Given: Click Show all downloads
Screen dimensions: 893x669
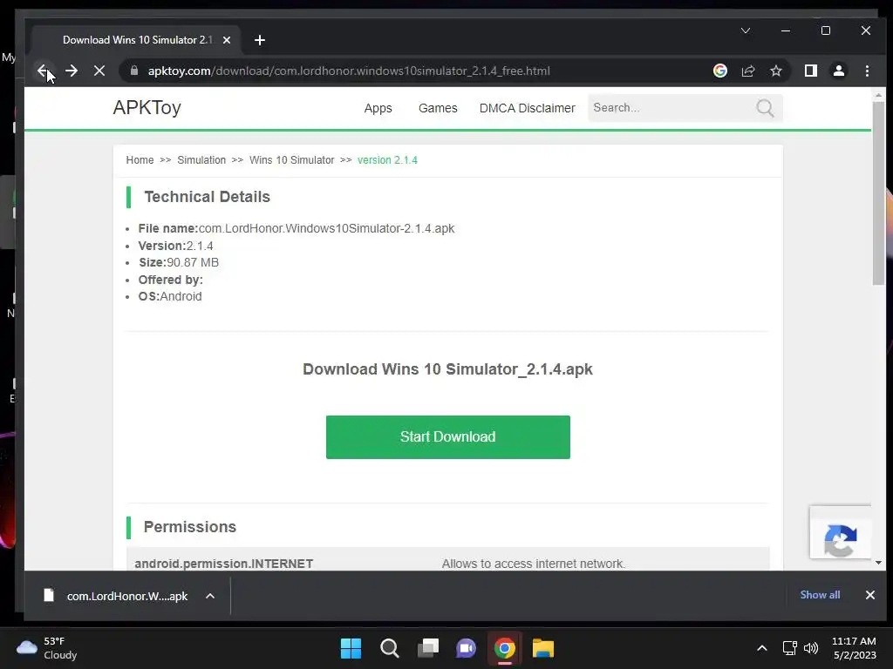Looking at the screenshot, I should 820,595.
